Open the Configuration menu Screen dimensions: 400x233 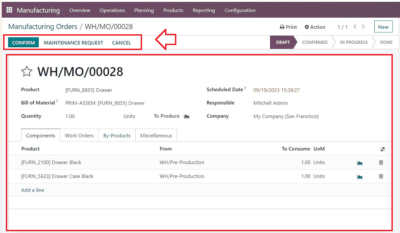point(240,10)
